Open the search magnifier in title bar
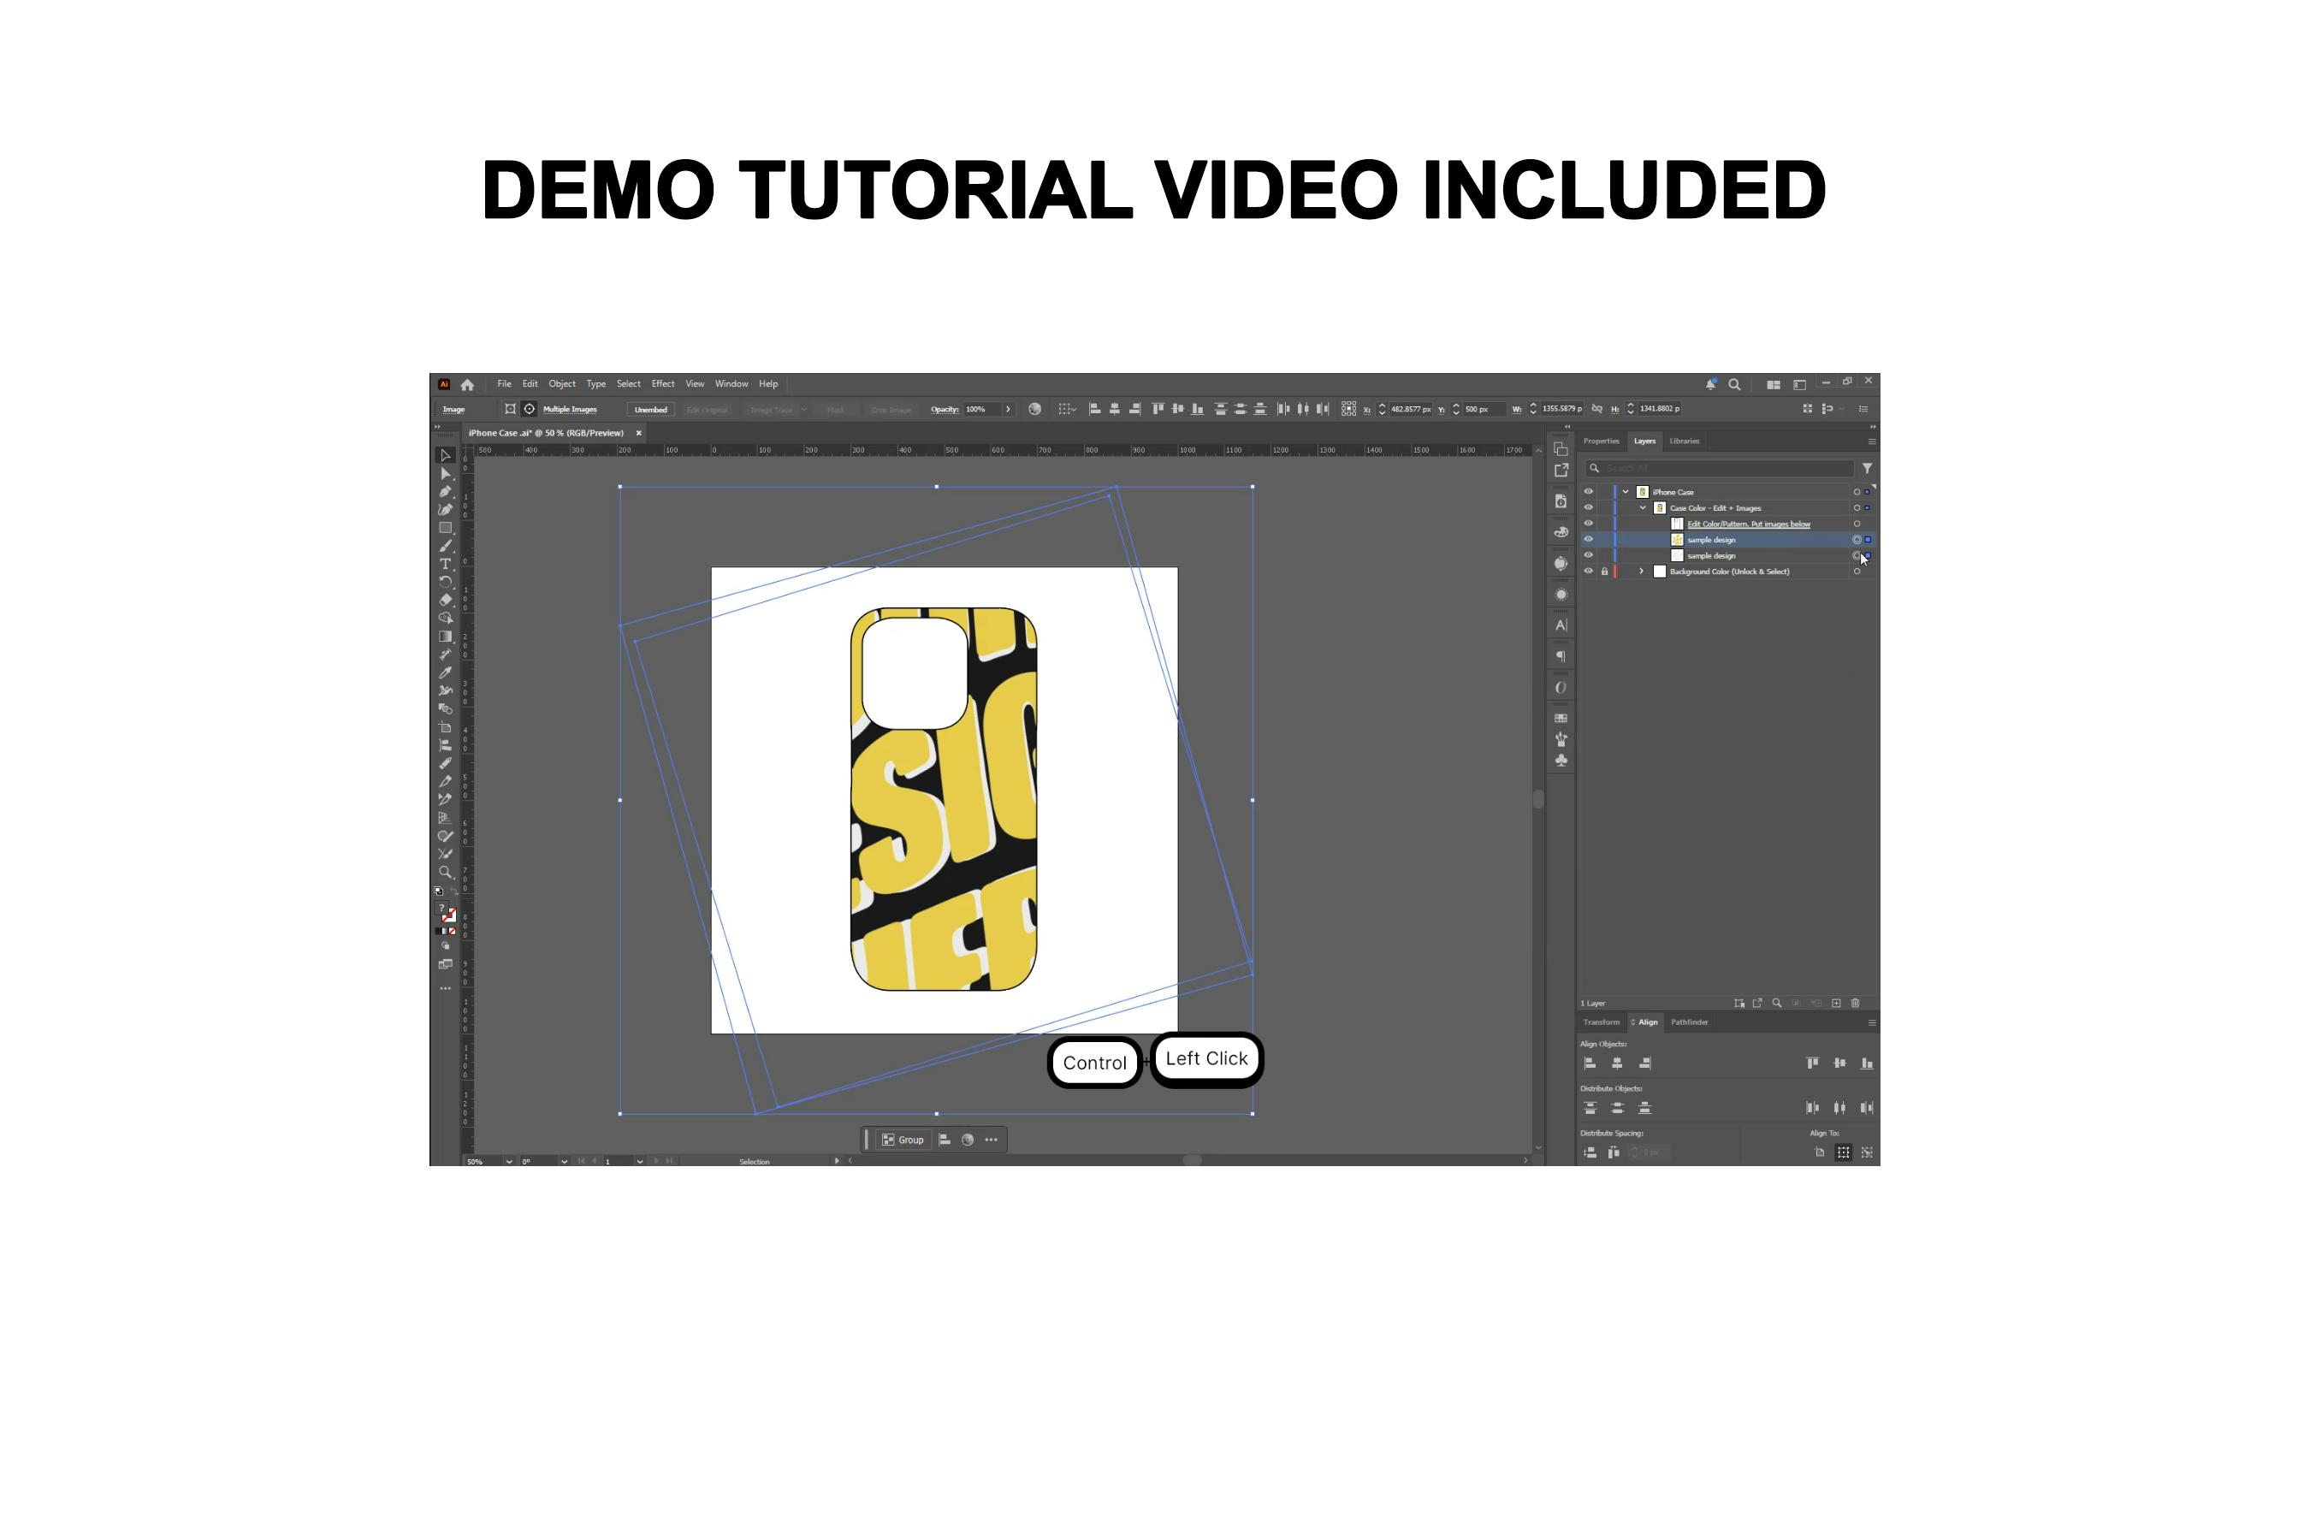This screenshot has width=2310, height=1540. click(1734, 384)
